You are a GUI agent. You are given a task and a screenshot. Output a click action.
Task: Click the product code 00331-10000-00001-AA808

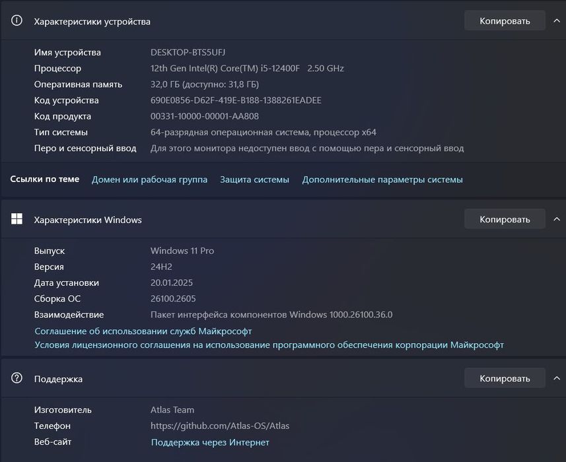coord(204,116)
